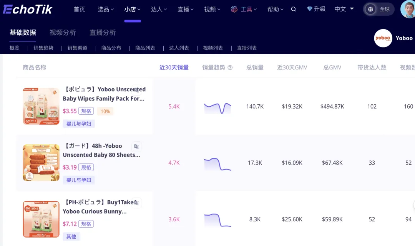415x246 pixels.
Task: Click the Yoboo shop name
Action: point(404,38)
